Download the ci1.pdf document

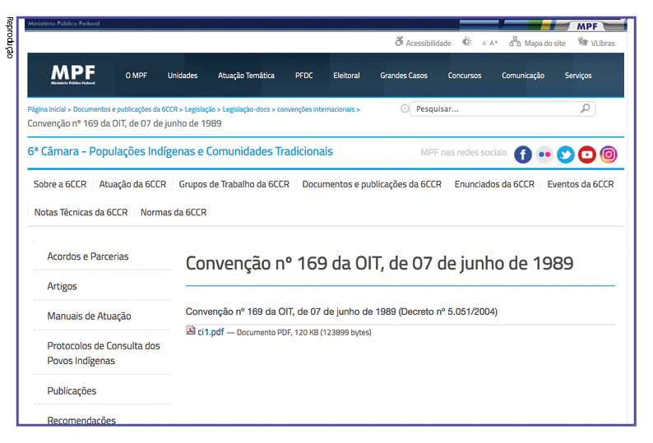(211, 332)
